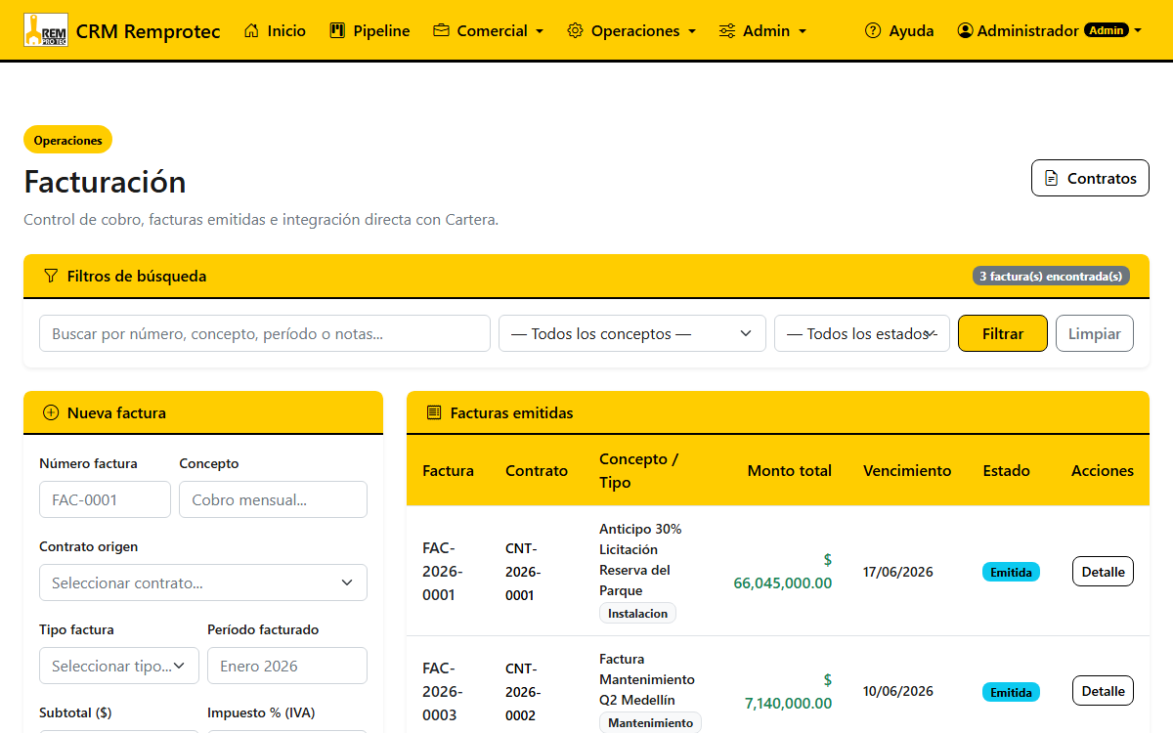The width and height of the screenshot is (1173, 733).
Task: Click the sliders icon beside Admin
Action: pos(727,31)
